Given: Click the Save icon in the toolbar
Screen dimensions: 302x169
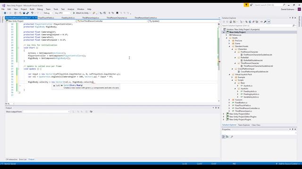Looking at the screenshot, I should point(24,13).
